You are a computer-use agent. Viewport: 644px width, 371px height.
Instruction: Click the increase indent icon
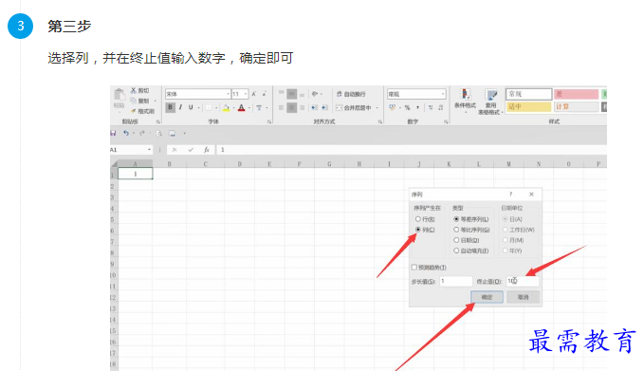324,107
